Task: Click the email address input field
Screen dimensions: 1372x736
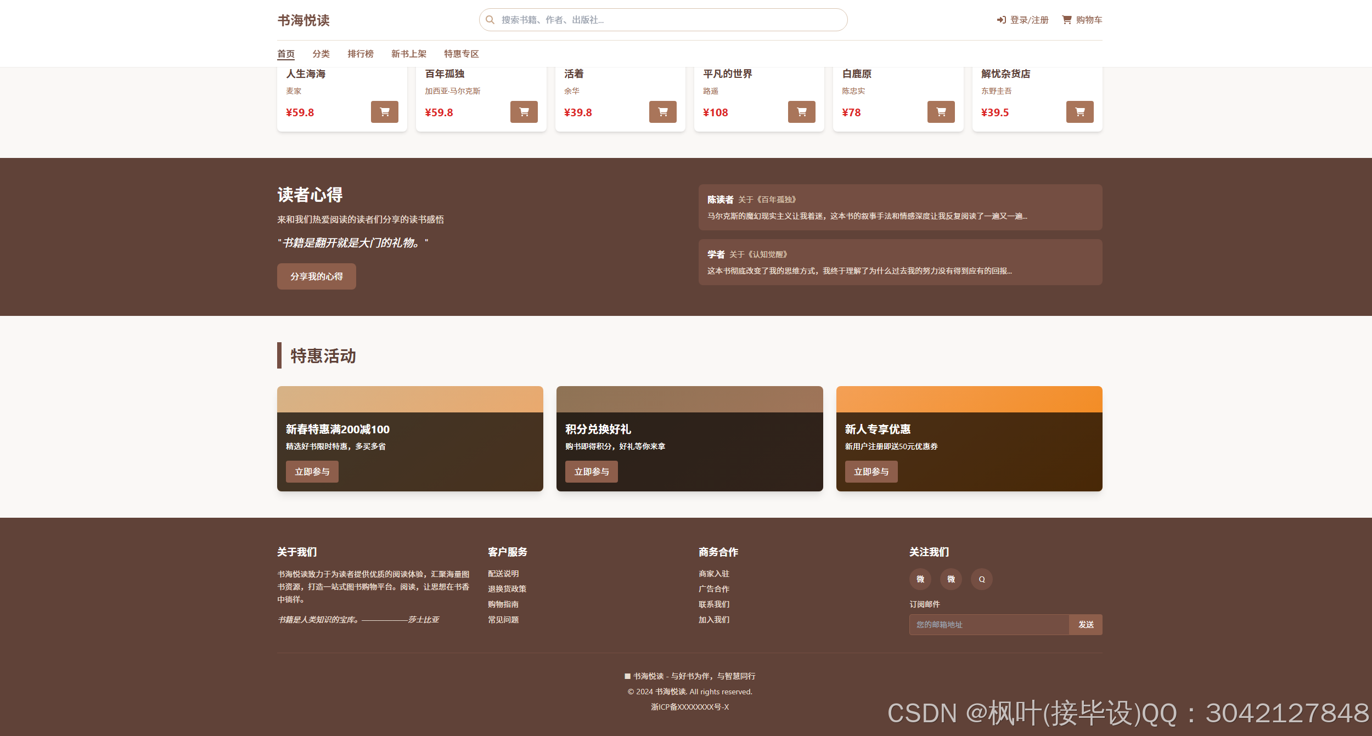Action: (x=988, y=625)
